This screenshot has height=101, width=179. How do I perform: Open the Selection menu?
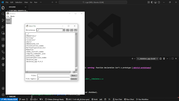coord(19,2)
